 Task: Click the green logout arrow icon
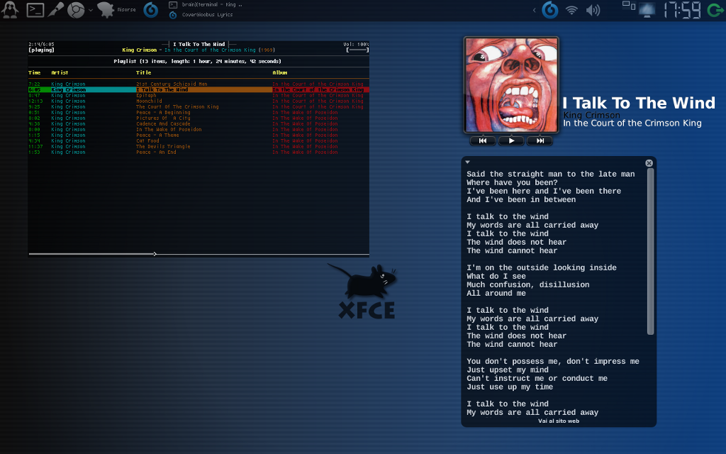715,10
